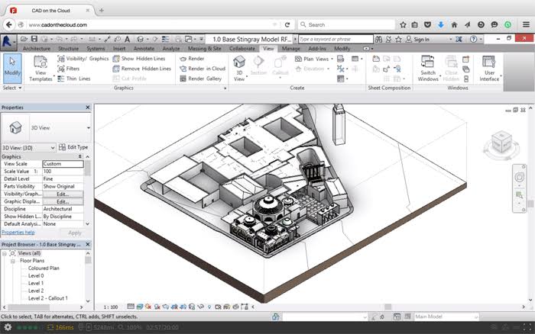Click Remove Hidden Lines
Image resolution: width=535 pixels, height=334 pixels.
pyautogui.click(x=141, y=69)
